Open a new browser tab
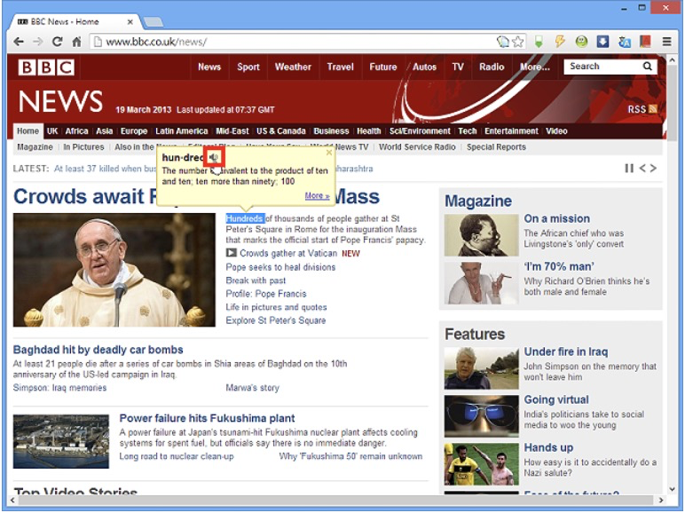The image size is (685, 513). click(154, 21)
